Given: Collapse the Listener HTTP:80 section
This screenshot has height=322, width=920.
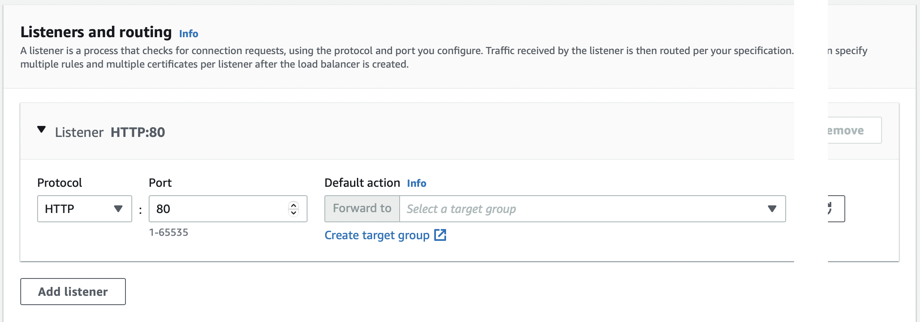Looking at the screenshot, I should pos(41,129).
